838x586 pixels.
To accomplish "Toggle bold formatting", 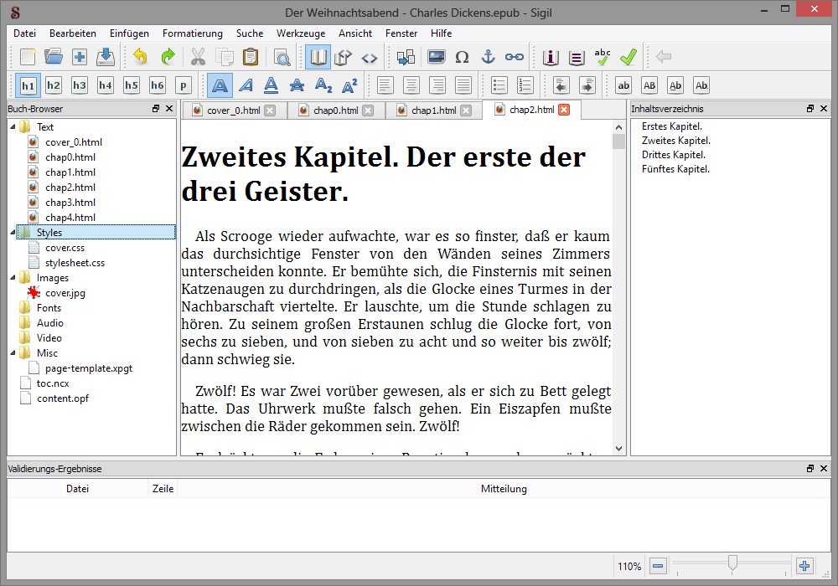I will (x=220, y=85).
